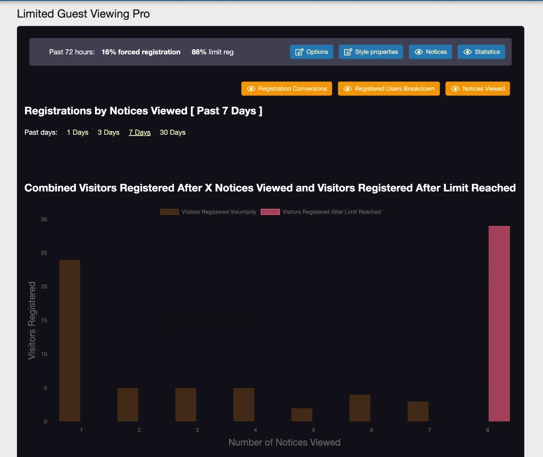Click the brown legend color swatch
543x457 pixels.
pyautogui.click(x=169, y=212)
